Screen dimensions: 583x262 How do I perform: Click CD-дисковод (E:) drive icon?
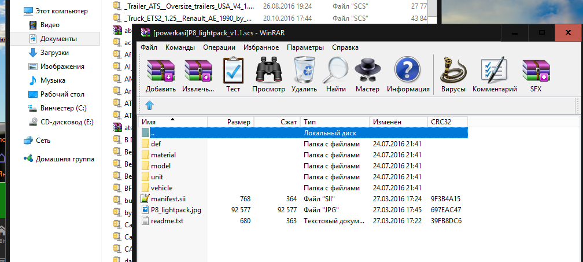click(33, 122)
